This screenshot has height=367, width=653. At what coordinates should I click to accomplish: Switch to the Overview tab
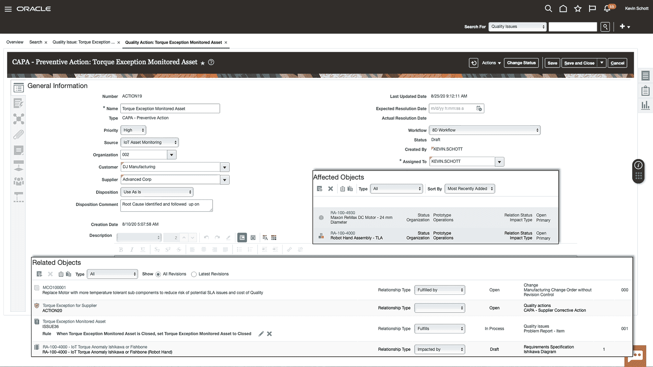15,42
